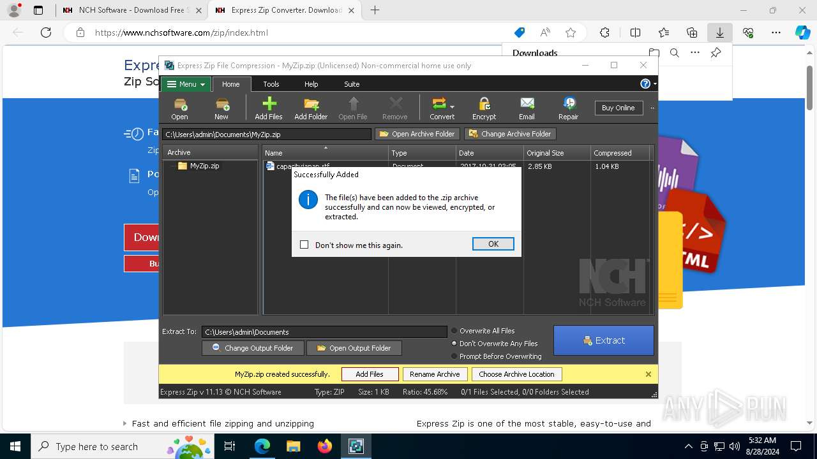Sort by Original Size column header
817x459 pixels.
point(557,153)
